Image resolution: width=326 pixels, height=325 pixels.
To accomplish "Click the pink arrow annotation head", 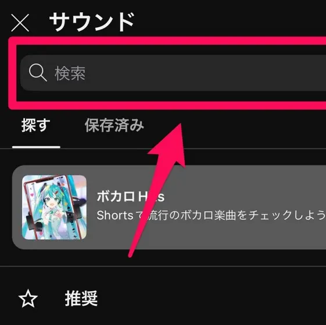I will point(170,145).
